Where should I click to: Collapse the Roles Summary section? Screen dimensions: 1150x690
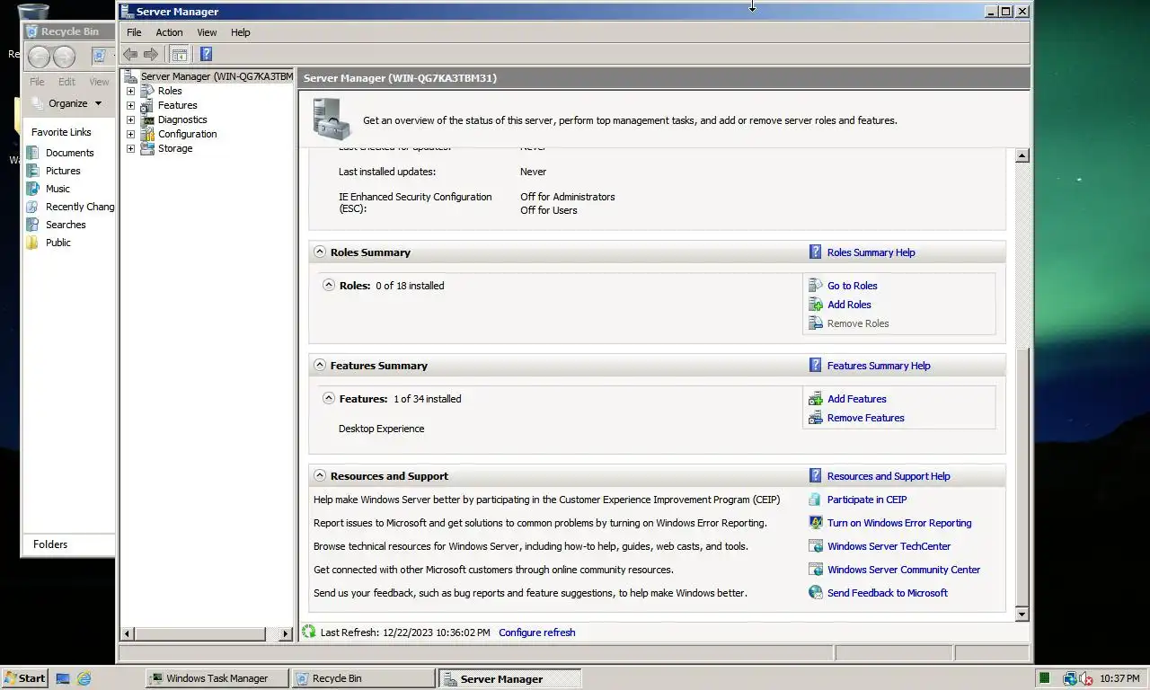pyautogui.click(x=320, y=252)
